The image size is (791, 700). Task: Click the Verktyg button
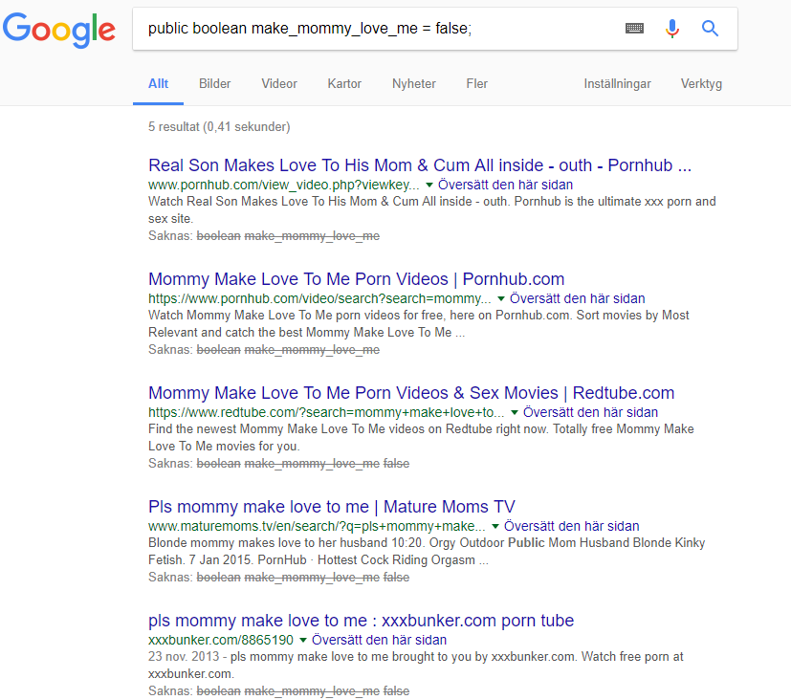(701, 84)
